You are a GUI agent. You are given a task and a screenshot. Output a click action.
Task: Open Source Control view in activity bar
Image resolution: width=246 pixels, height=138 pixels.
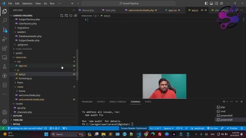coord(5,30)
